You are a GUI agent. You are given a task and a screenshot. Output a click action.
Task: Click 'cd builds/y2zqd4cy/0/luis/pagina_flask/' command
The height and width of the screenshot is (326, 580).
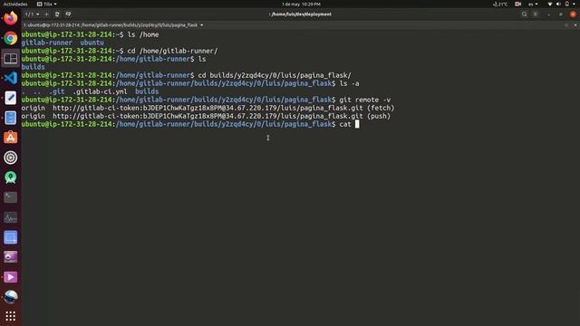click(275, 75)
